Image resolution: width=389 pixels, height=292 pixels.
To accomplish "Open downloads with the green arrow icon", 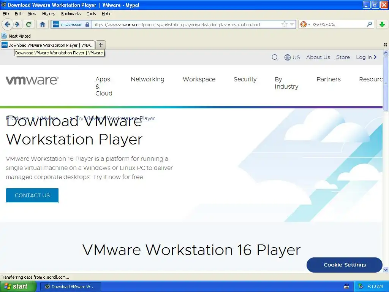I will click(382, 24).
